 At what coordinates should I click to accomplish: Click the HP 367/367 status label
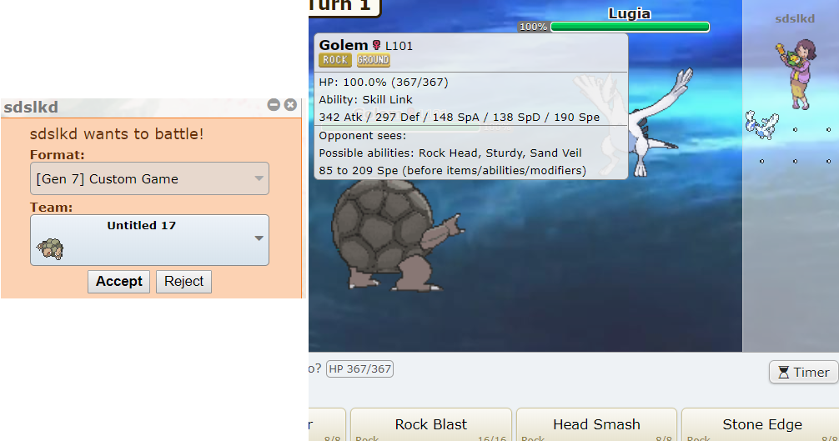(360, 368)
